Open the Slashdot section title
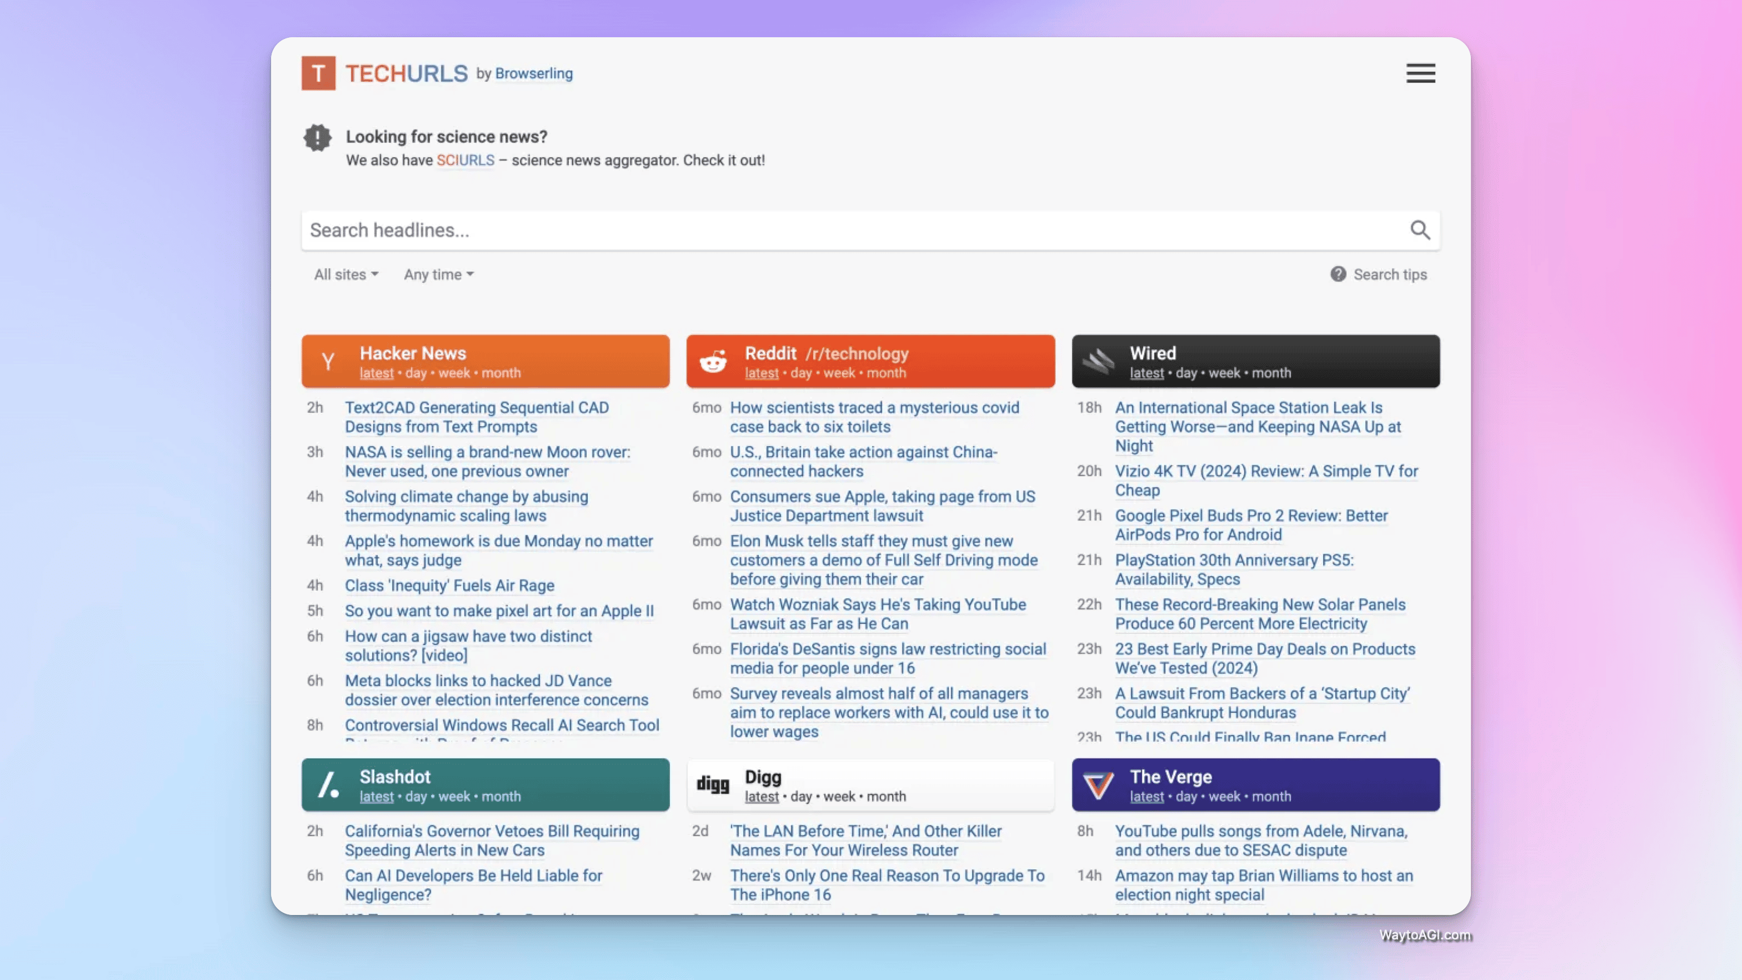 pyautogui.click(x=395, y=777)
